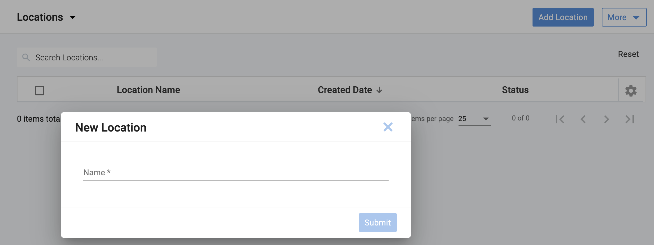Image resolution: width=654 pixels, height=245 pixels.
Task: Expand the Locations title dropdown
Action: (73, 17)
